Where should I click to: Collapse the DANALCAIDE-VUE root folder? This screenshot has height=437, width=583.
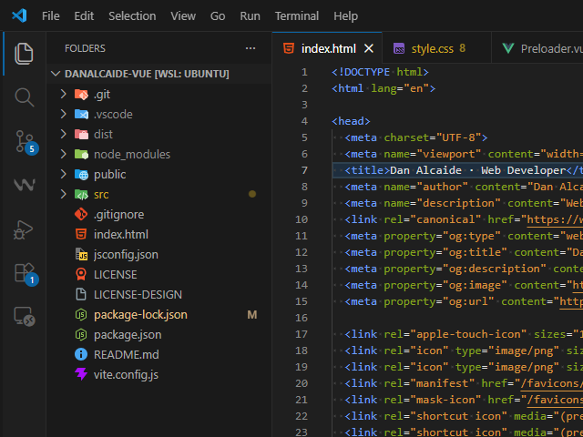(x=56, y=74)
